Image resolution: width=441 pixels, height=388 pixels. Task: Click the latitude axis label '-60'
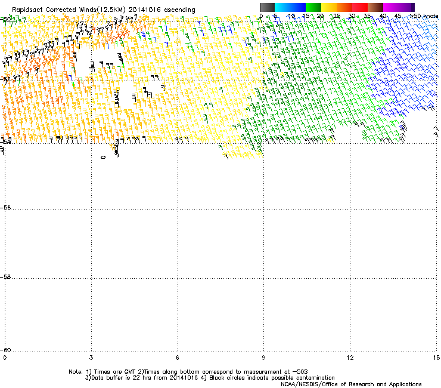click(x=5, y=350)
